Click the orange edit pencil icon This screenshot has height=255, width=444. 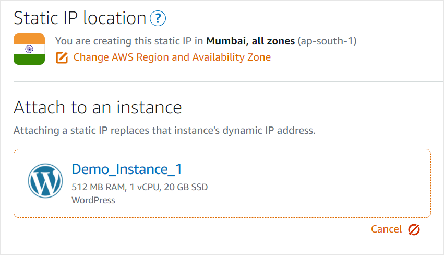click(62, 57)
